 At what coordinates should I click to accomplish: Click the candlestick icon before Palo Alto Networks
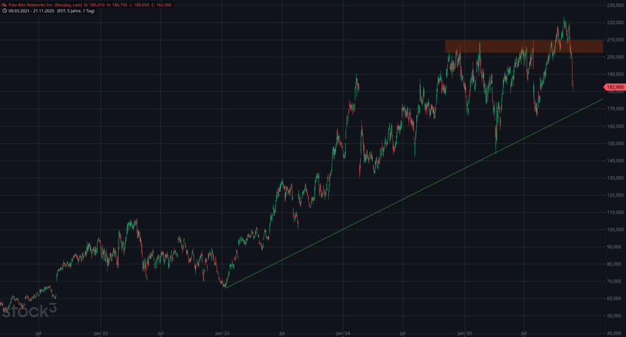point(4,4)
